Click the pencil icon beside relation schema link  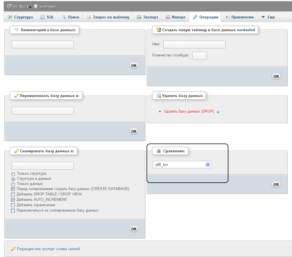[13, 249]
